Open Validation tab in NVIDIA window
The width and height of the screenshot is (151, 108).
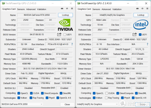point(42,9)
